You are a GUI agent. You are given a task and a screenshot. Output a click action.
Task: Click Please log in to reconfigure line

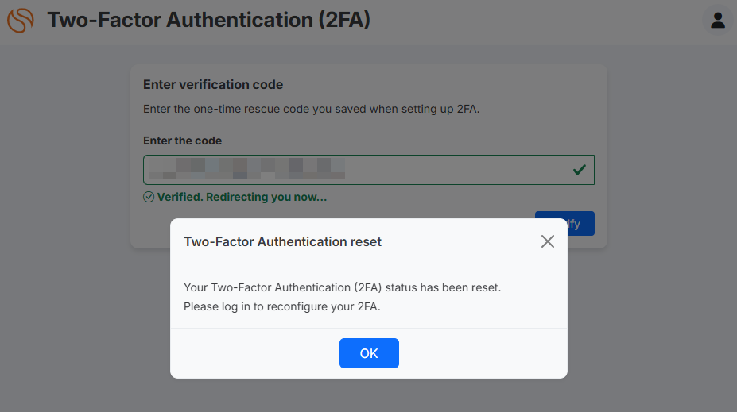point(282,306)
